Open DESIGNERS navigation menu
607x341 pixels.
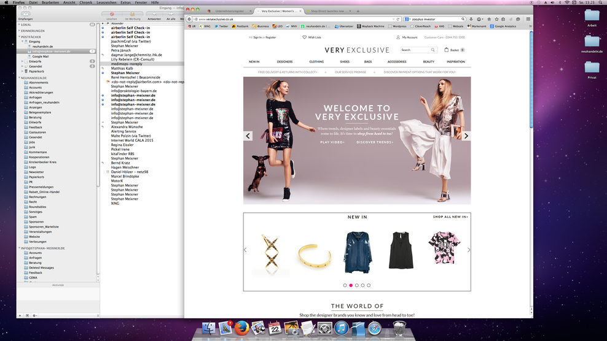[285, 62]
